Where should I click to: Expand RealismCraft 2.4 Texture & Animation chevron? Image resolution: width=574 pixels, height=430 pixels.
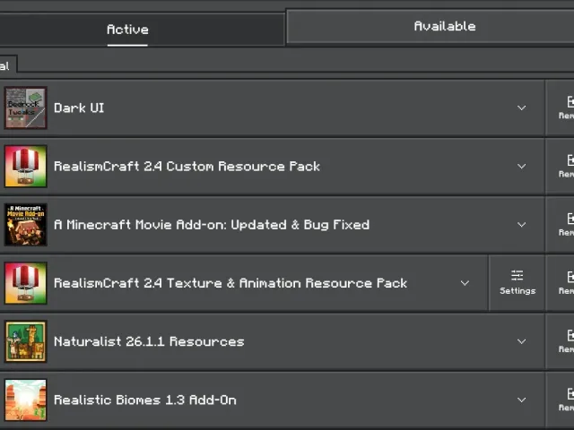465,283
